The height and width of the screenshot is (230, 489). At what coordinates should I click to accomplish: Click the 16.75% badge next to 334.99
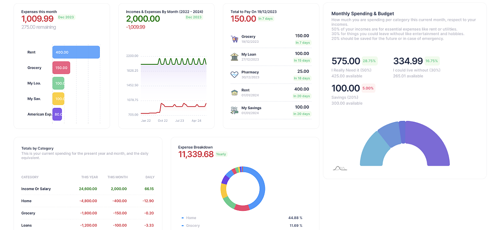[x=432, y=61]
